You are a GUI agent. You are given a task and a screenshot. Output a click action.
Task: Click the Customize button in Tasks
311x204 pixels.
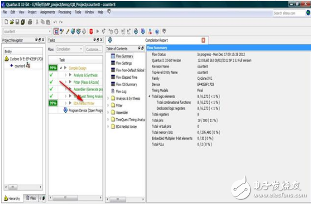(x=94, y=49)
